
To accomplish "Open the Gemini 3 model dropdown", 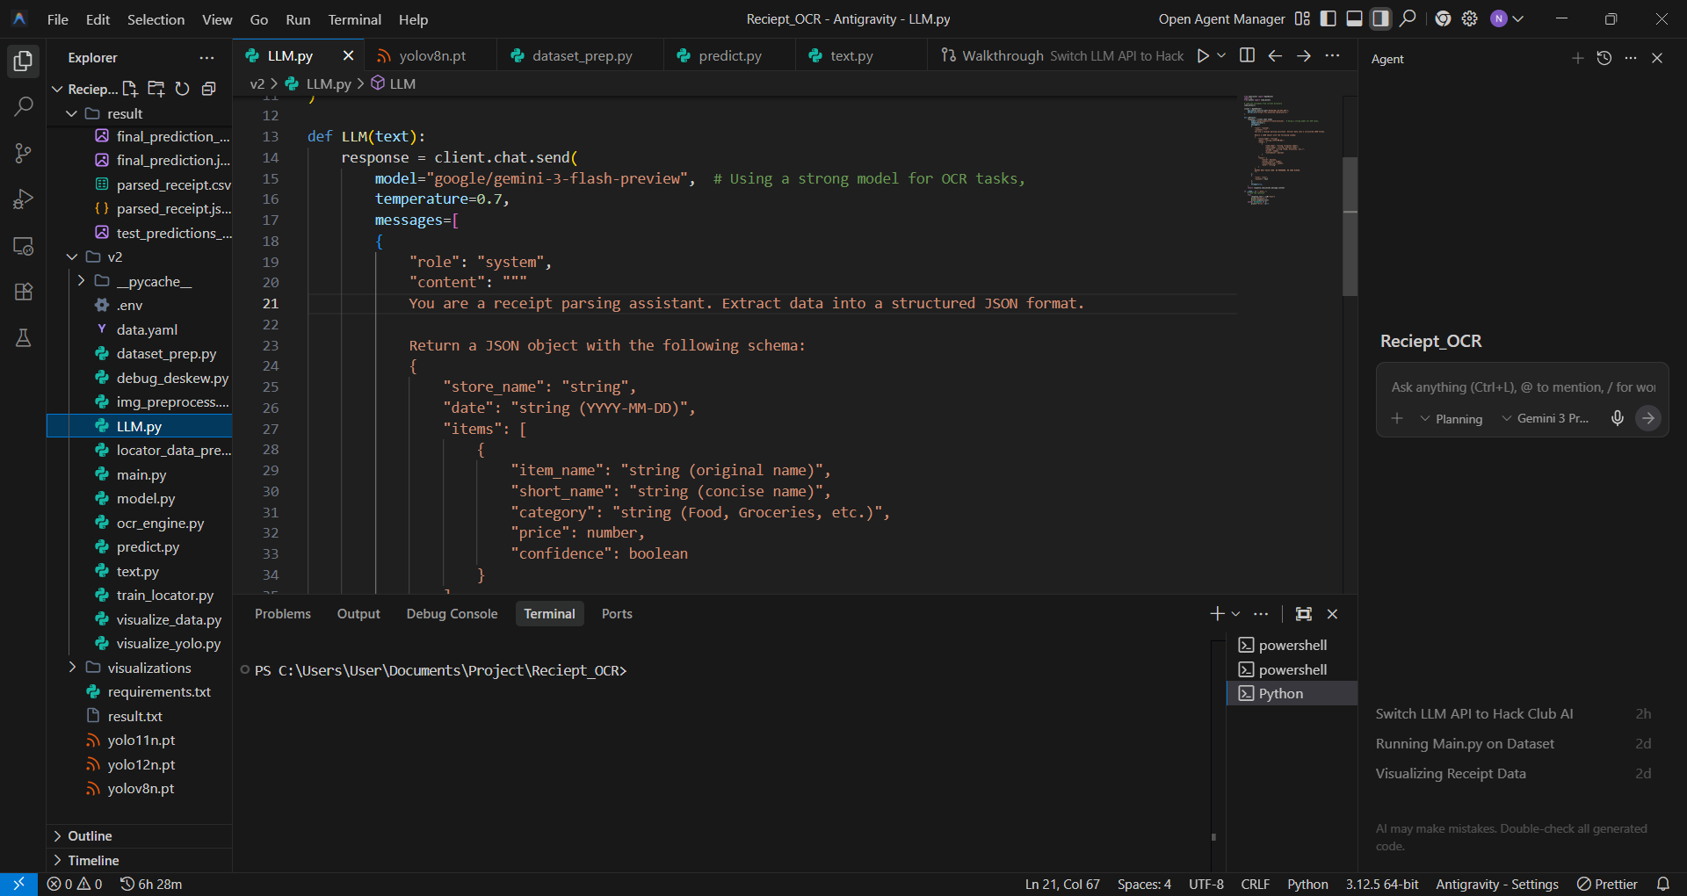I will point(1545,418).
